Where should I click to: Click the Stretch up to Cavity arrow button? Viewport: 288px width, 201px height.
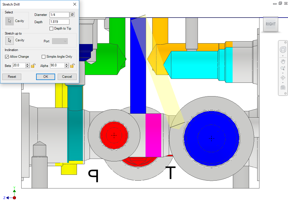pyautogui.click(x=9, y=40)
